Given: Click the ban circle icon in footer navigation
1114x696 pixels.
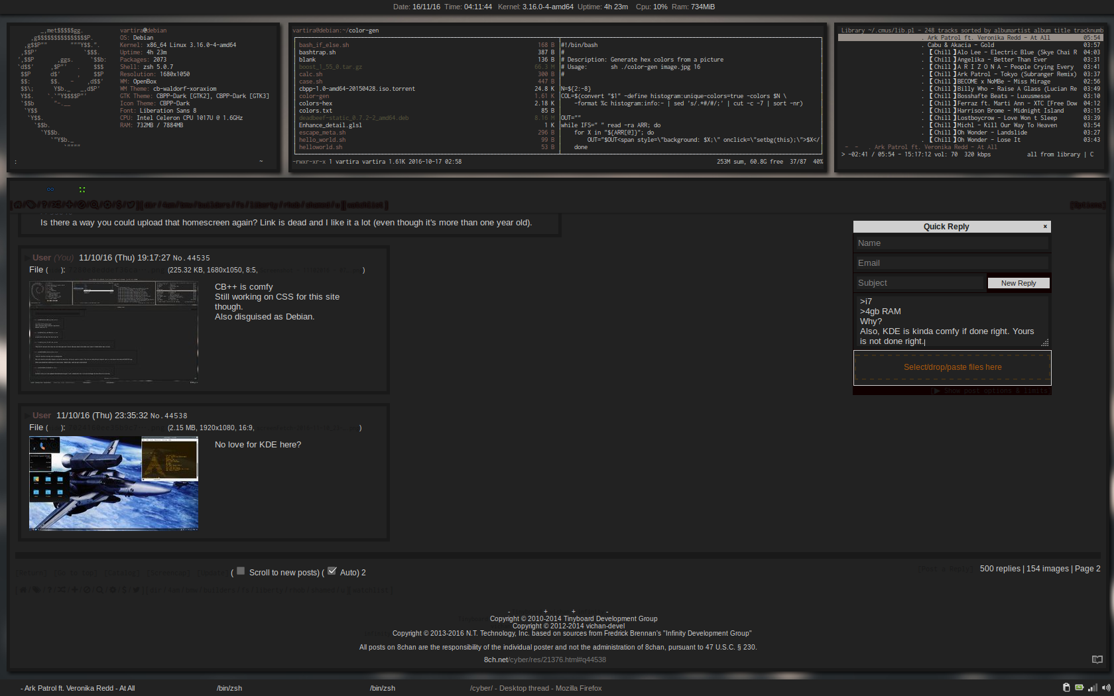Looking at the screenshot, I should click(87, 589).
